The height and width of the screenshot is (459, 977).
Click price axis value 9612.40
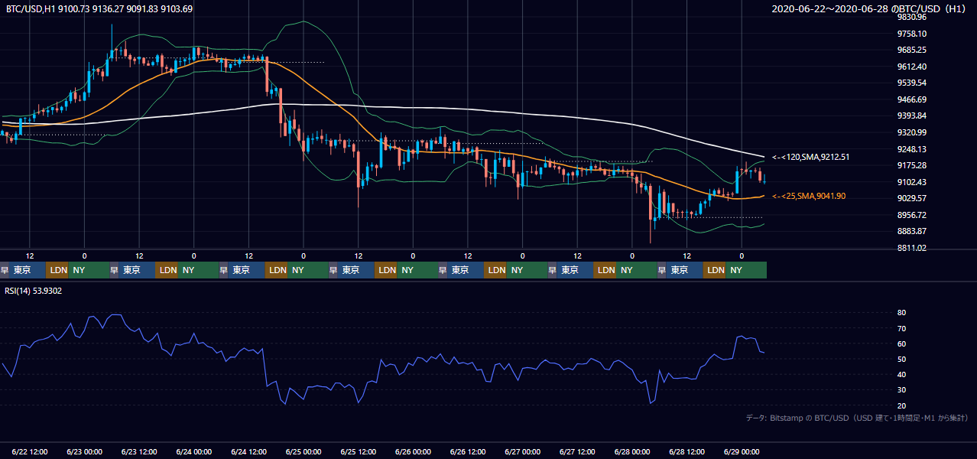912,67
